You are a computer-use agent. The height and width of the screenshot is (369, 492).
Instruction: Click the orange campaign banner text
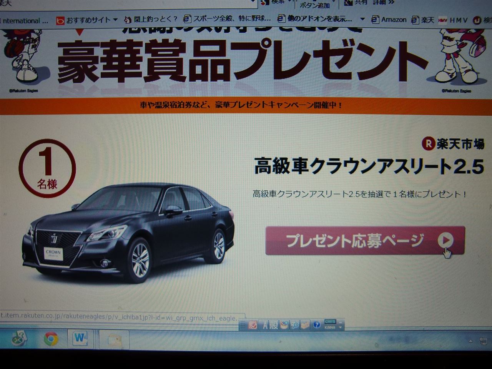click(x=241, y=105)
